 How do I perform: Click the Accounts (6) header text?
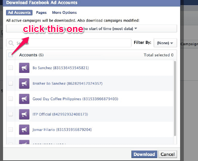point(31,55)
